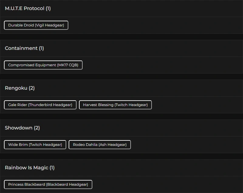The width and height of the screenshot is (243, 193).
Task: Collapse the Containment section header
Action: tap(21, 48)
